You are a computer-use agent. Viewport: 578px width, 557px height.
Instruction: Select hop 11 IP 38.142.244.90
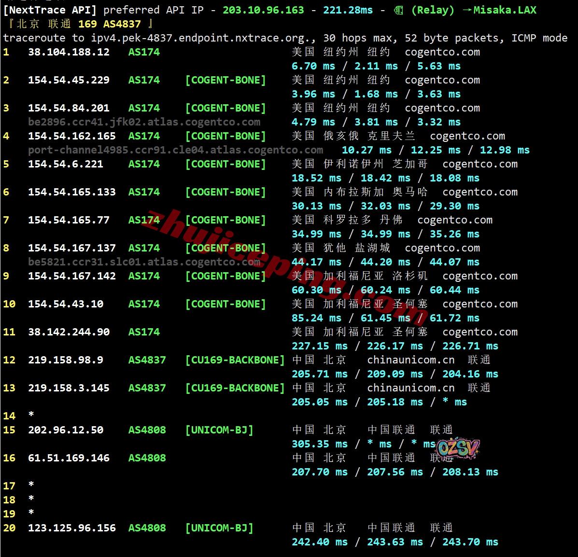tap(69, 332)
